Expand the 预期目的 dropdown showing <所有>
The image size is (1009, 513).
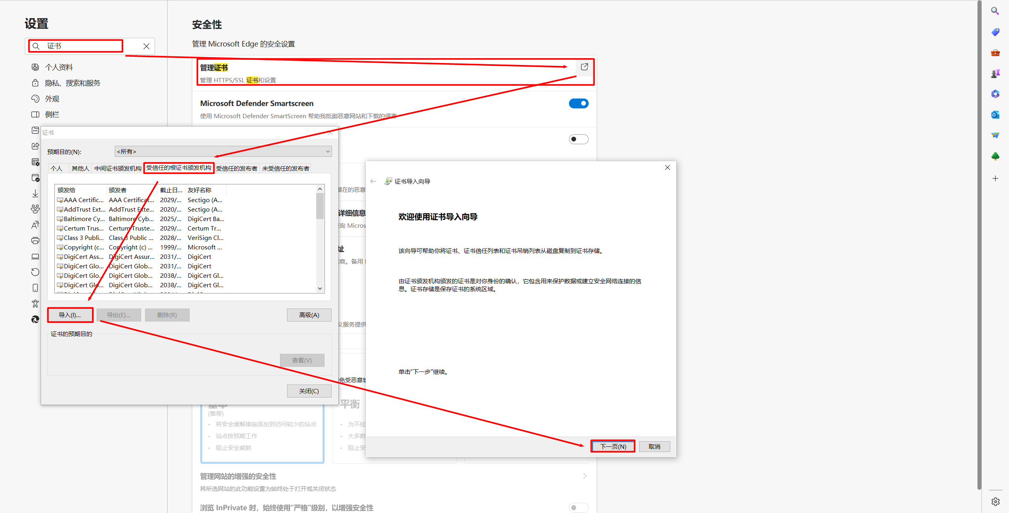coord(223,151)
